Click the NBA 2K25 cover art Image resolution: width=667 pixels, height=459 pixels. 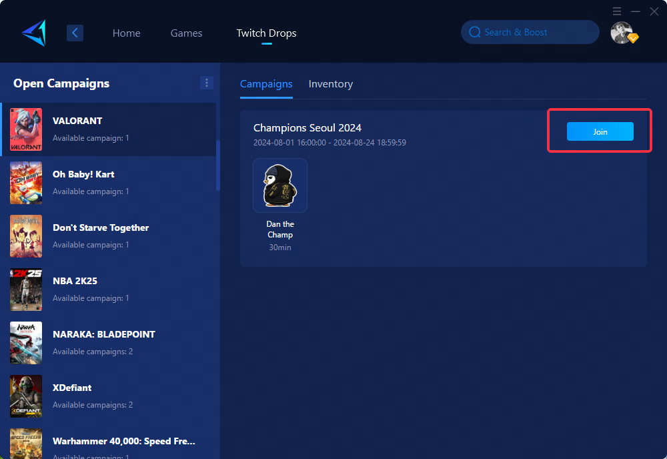[x=26, y=290]
